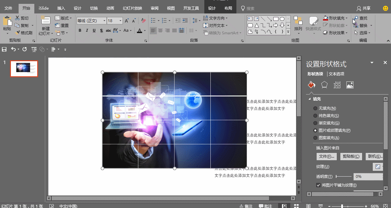Switch to slide sorter view in status bar

point(296,206)
